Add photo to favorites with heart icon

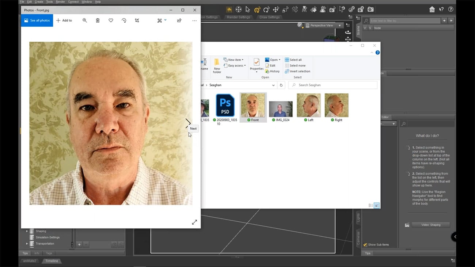pos(111,20)
